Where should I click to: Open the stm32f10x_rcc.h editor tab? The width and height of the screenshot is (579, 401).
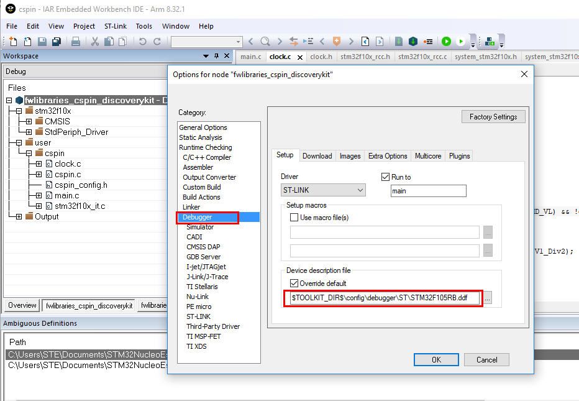365,57
